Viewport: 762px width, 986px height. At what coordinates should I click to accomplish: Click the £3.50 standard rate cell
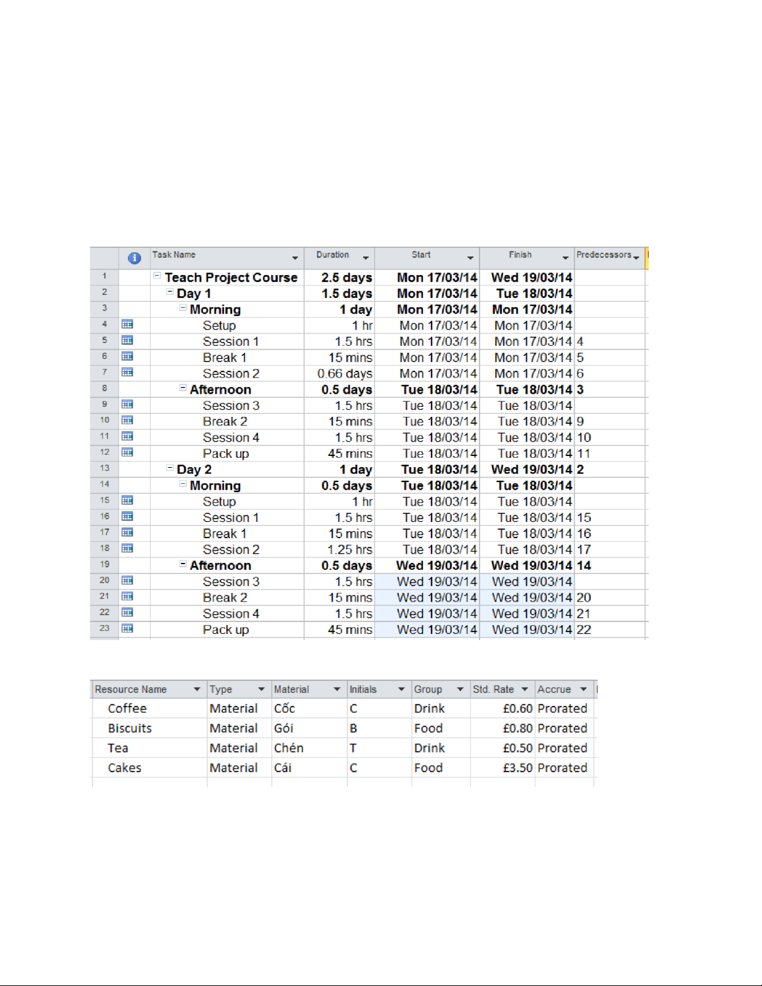(x=503, y=768)
